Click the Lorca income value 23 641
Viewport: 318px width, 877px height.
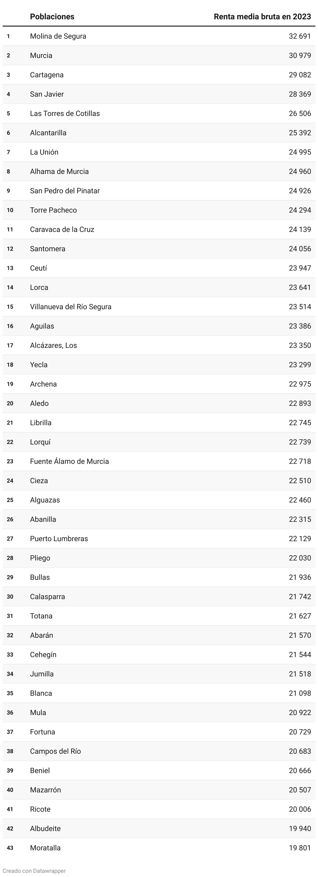pos(300,287)
